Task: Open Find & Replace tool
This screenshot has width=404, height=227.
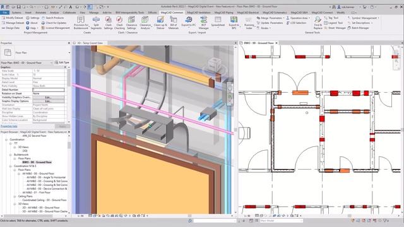Action: tap(318, 23)
